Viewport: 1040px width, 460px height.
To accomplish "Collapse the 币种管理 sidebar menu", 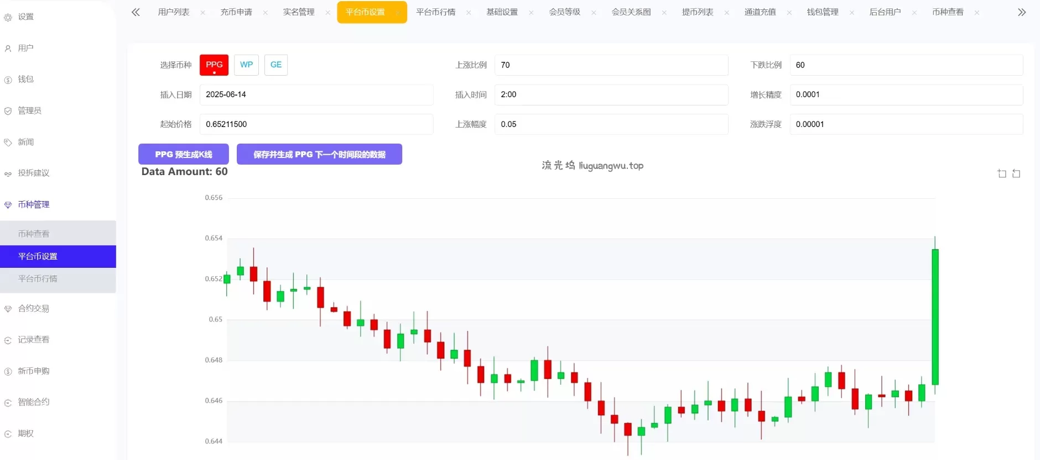I will point(33,205).
